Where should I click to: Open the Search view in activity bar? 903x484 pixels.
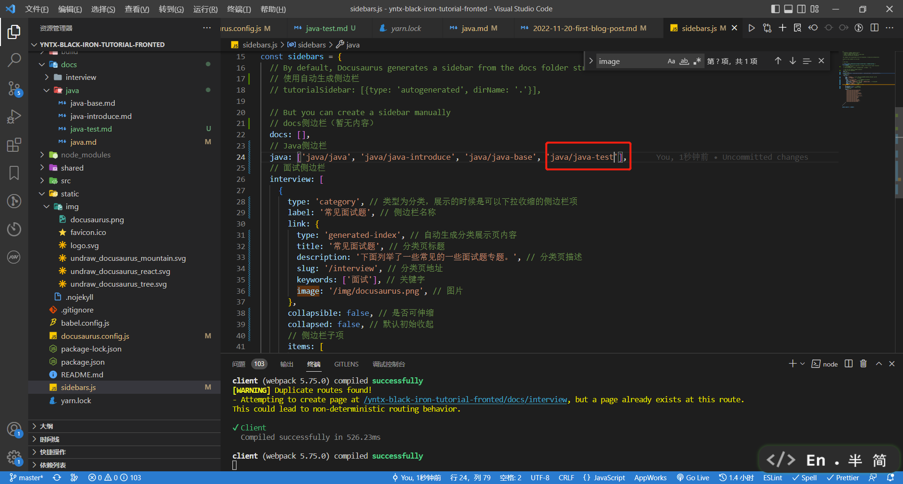(14, 60)
